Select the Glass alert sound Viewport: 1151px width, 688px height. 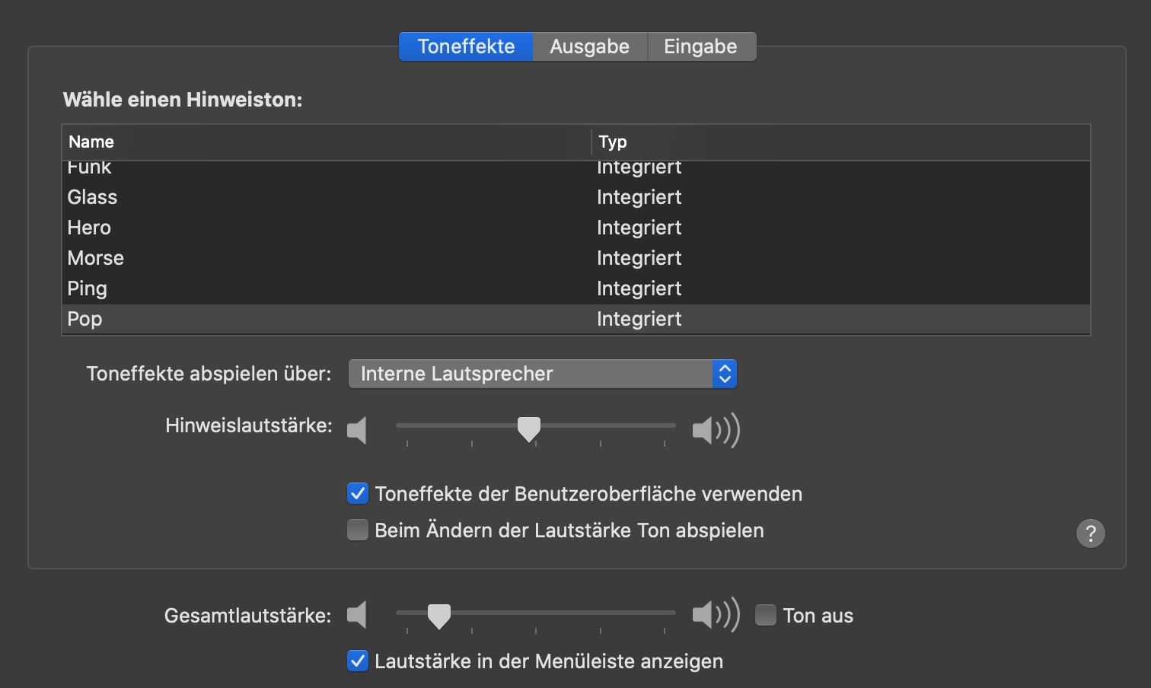[x=93, y=197]
